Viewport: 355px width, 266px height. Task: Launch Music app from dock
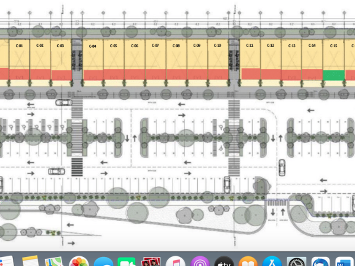click(x=175, y=261)
